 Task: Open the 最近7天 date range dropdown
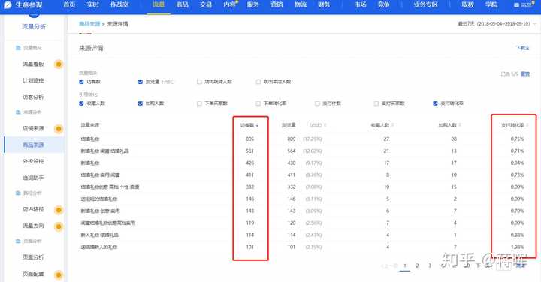pyautogui.click(x=497, y=24)
